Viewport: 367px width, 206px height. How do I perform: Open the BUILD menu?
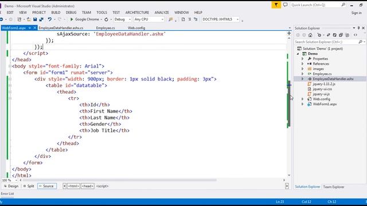[56, 13]
